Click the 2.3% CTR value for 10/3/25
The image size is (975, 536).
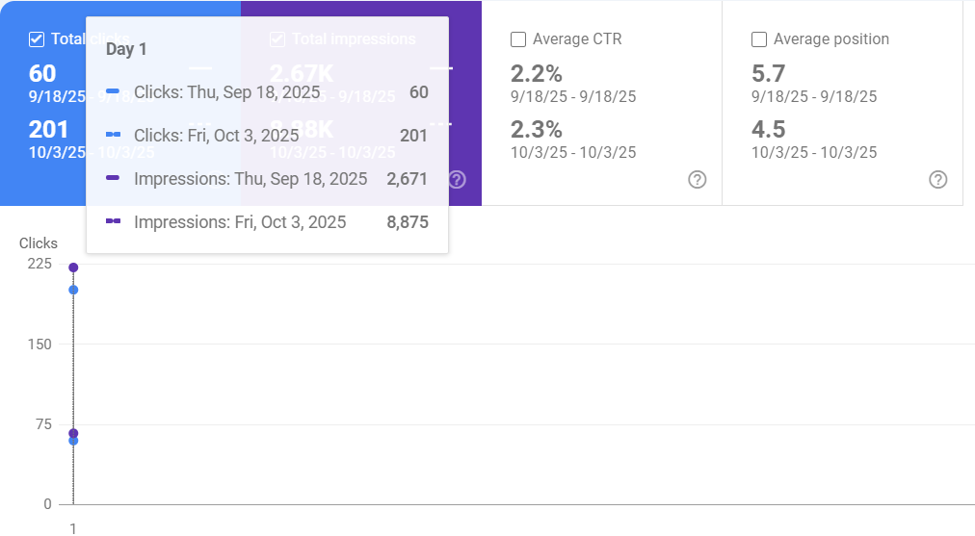tap(536, 130)
